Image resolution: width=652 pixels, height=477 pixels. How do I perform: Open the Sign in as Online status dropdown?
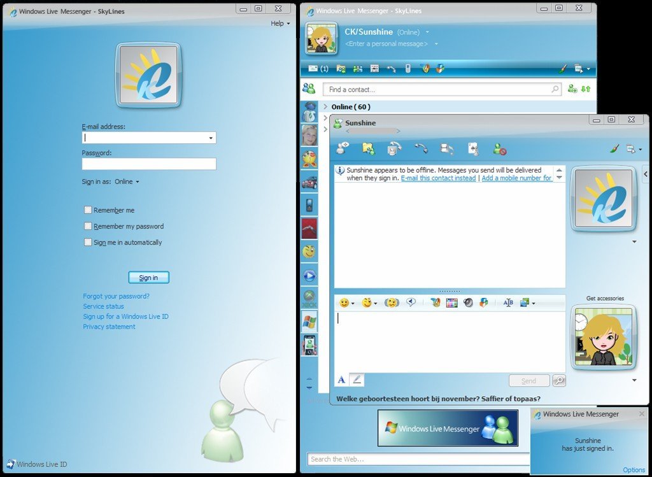(127, 182)
